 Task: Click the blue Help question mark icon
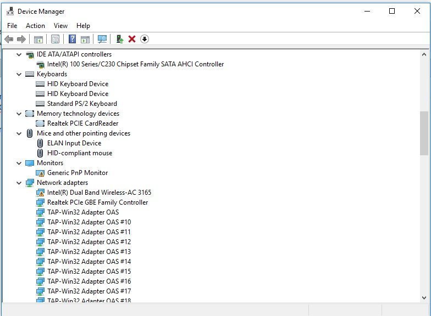click(x=72, y=39)
